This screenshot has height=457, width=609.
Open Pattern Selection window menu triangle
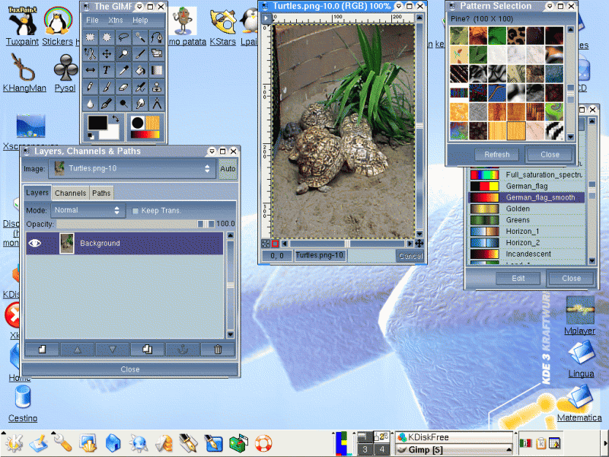tap(550, 6)
